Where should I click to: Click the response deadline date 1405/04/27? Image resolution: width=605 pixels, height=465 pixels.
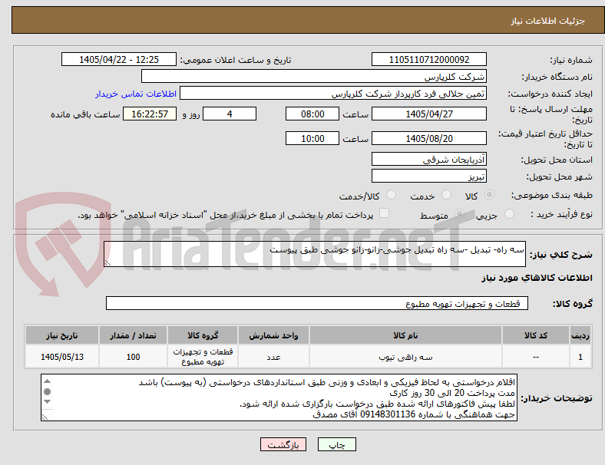point(428,114)
